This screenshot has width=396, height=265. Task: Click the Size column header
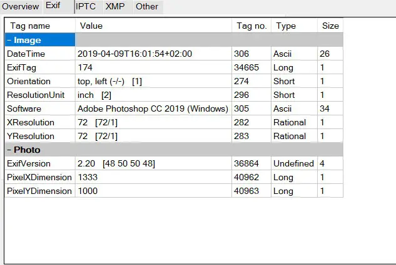(x=330, y=26)
